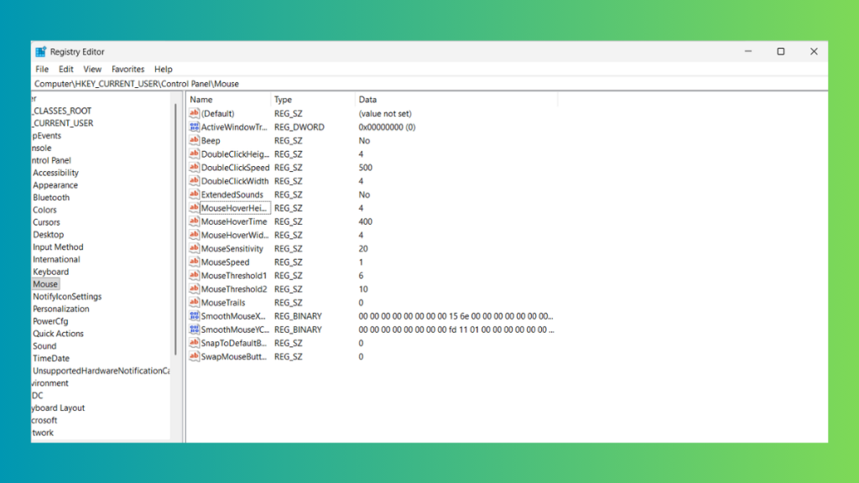This screenshot has height=483, width=859.
Task: Click SmoothMouseX... REG_BINARY type cell
Action: point(298,316)
